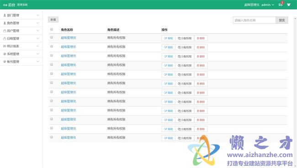Expand the 日程管理 menu chevron
297x168 pixels.
coord(37,38)
